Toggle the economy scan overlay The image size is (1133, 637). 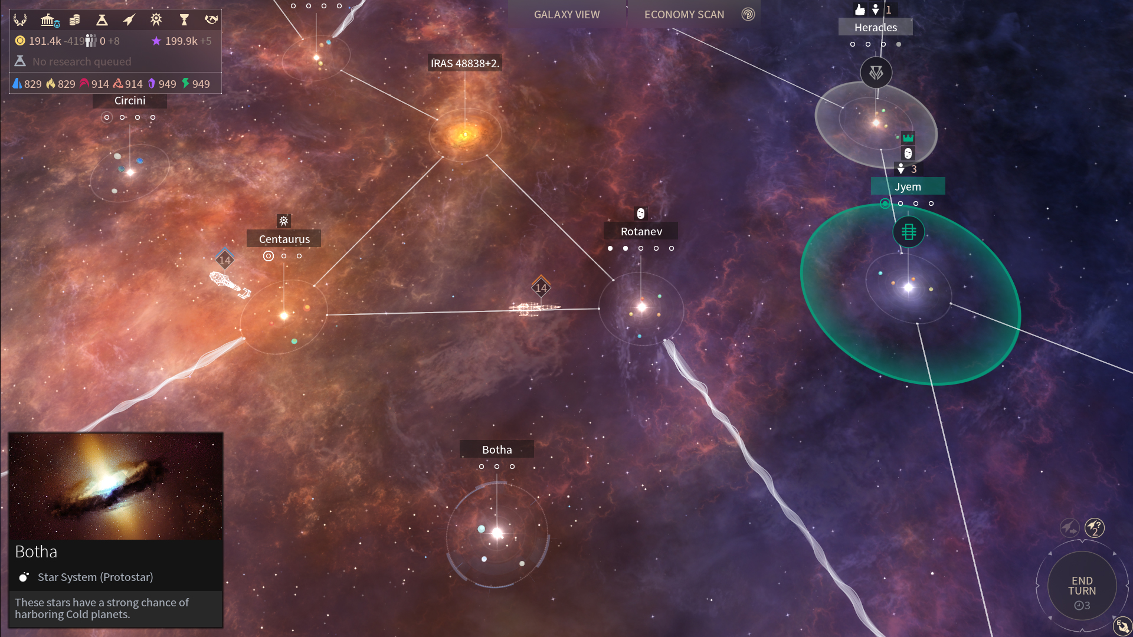click(685, 14)
